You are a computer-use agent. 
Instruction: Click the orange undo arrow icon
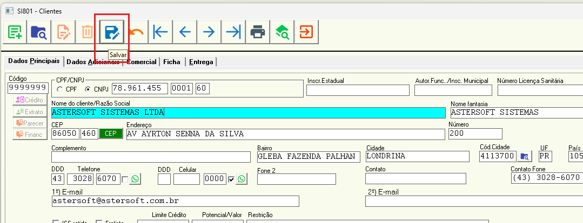[137, 33]
